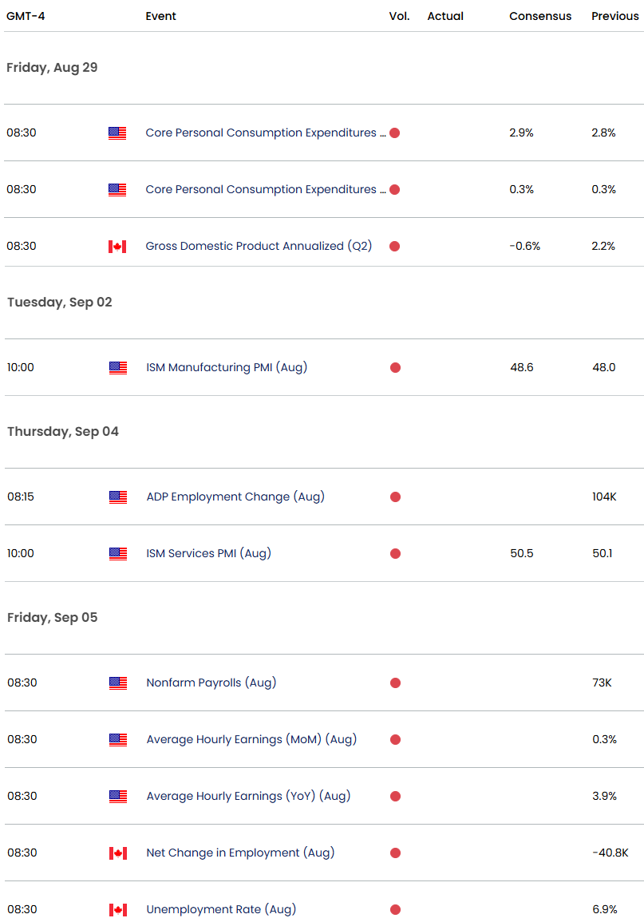Click the Tuesday, Sep 02 date heading

(59, 303)
